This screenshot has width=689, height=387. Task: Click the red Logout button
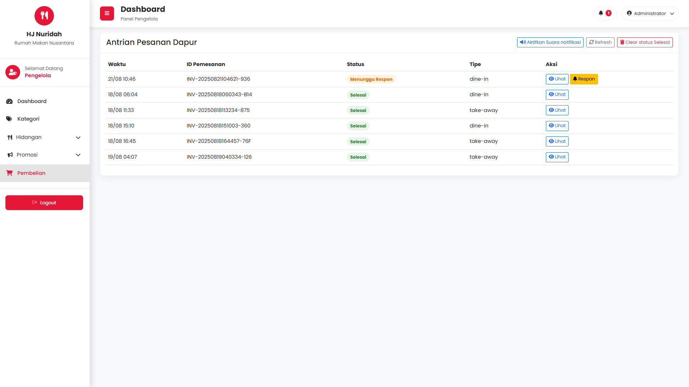(x=44, y=203)
